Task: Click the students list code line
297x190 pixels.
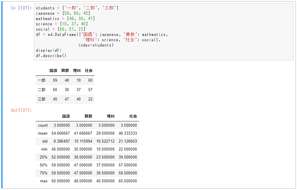Action: (77, 8)
